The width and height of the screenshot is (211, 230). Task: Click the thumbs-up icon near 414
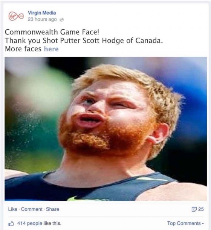pos(11,224)
